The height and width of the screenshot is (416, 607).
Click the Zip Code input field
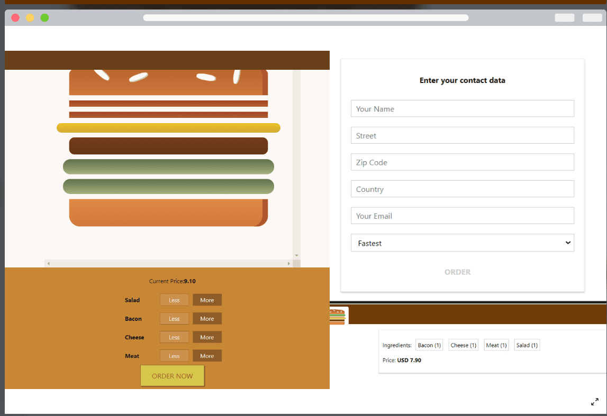(462, 162)
